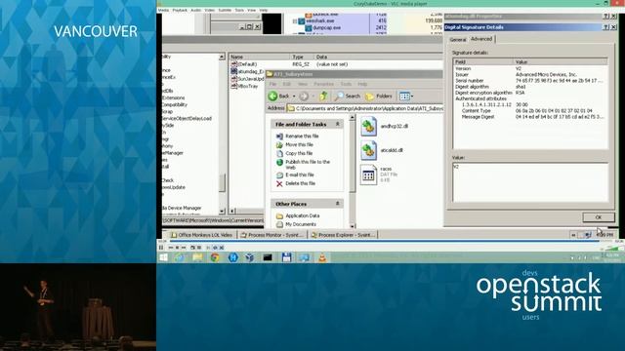Collapse the Other Places panel
The image size is (625, 351).
pyautogui.click(x=338, y=204)
